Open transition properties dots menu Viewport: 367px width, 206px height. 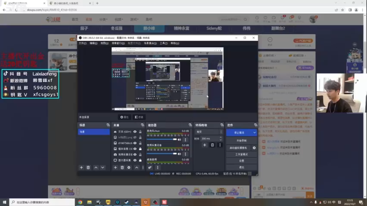pyautogui.click(x=220, y=145)
